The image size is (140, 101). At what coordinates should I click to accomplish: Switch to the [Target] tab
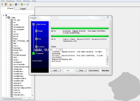click(23, 9)
